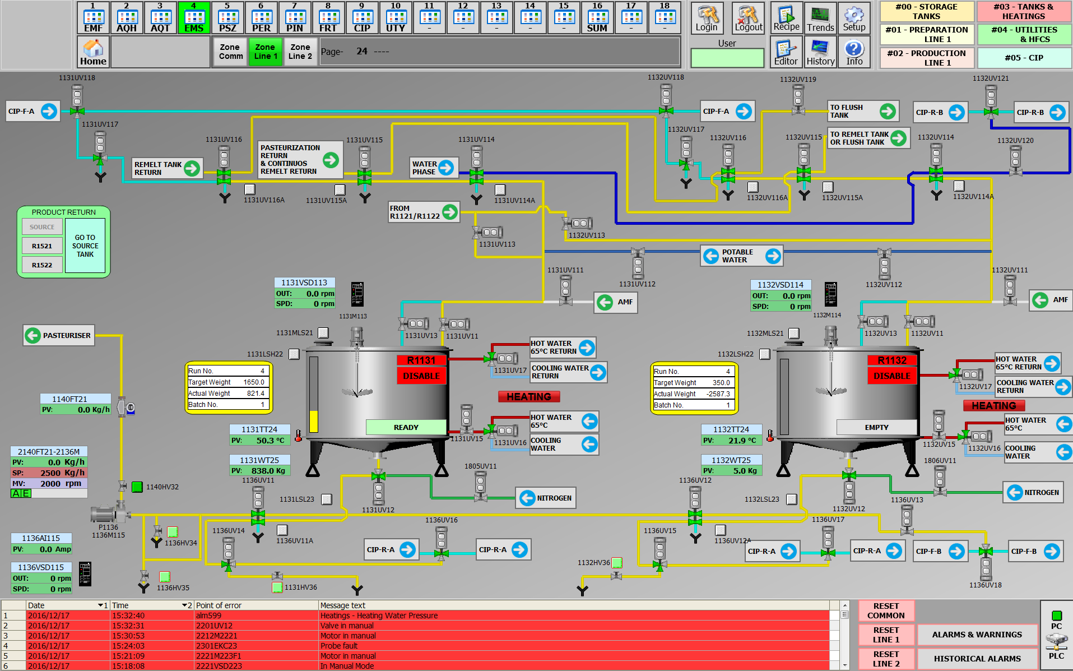This screenshot has width=1073, height=671.
Task: Toggle the 1132LSH22 checkbox
Action: 765,354
